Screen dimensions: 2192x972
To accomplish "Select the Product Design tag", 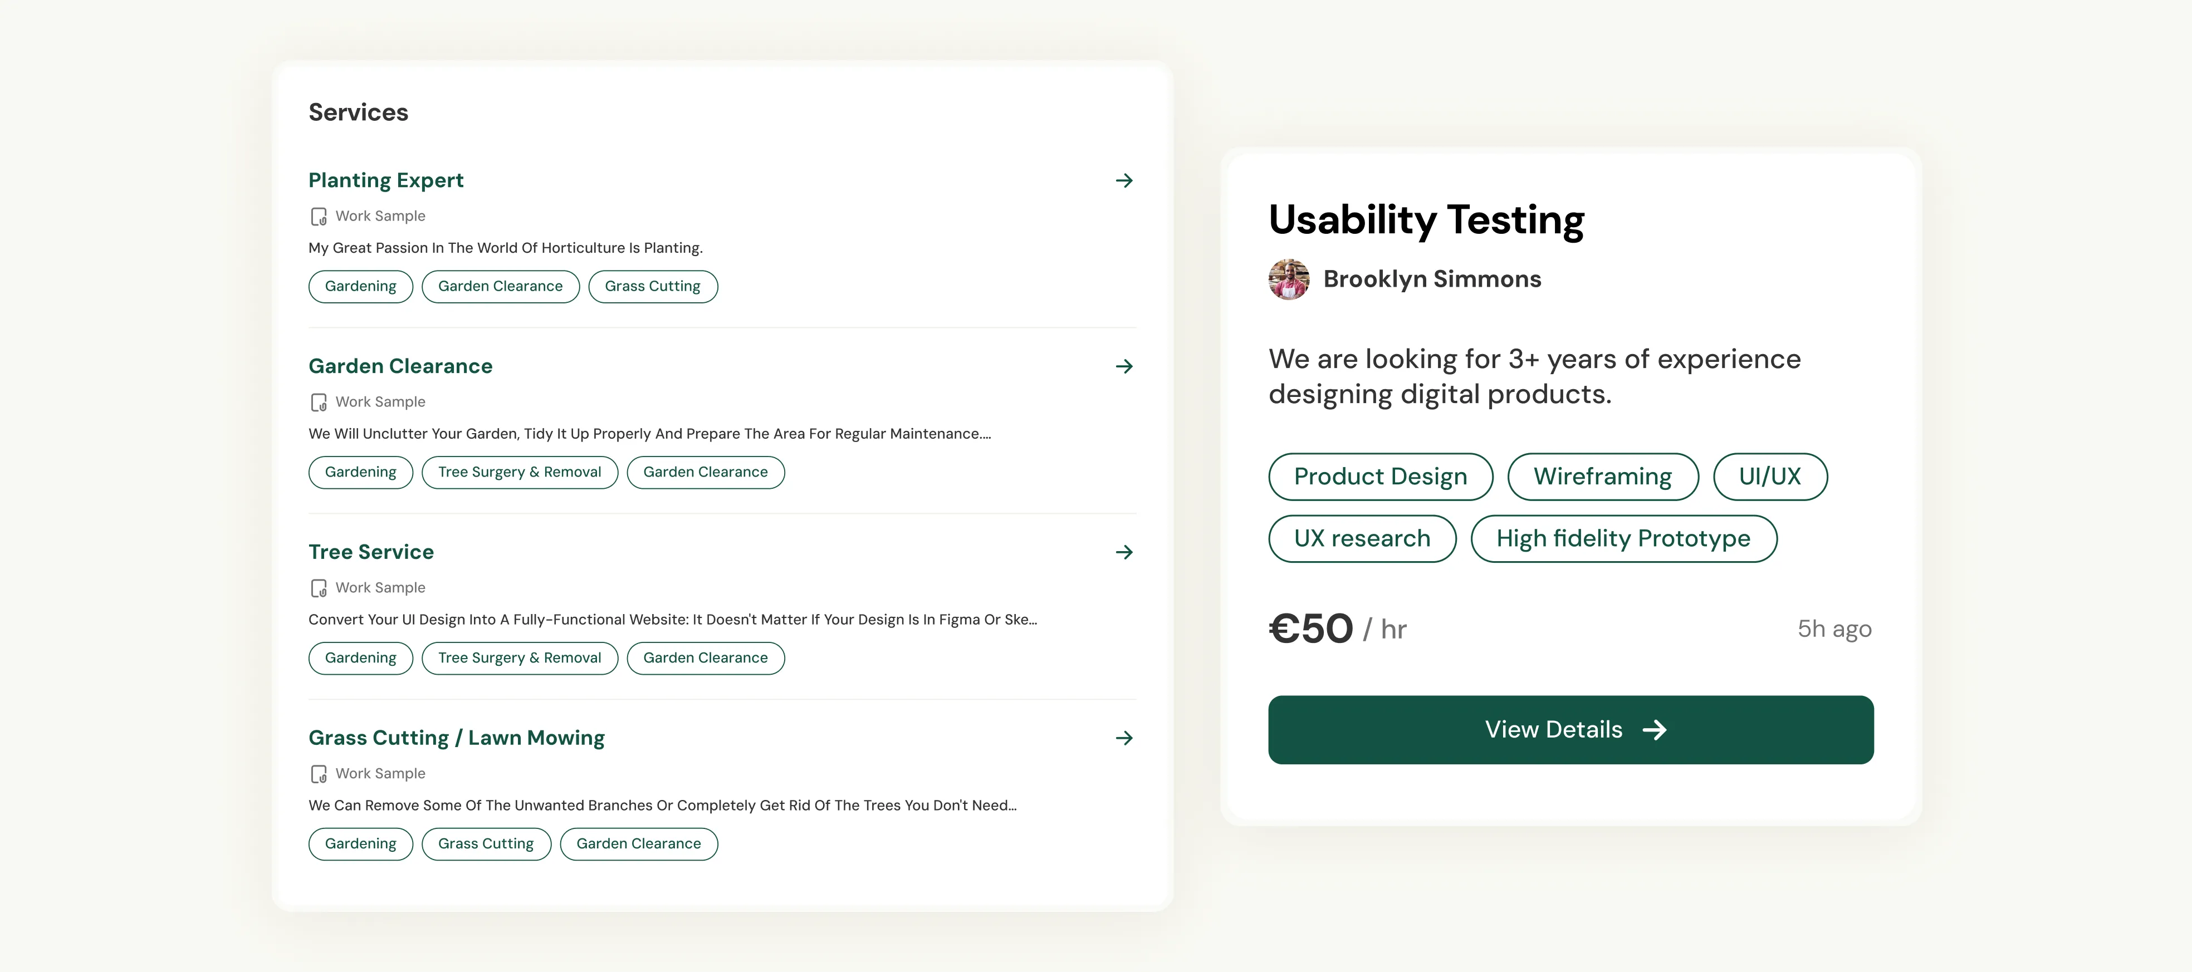I will [x=1379, y=477].
